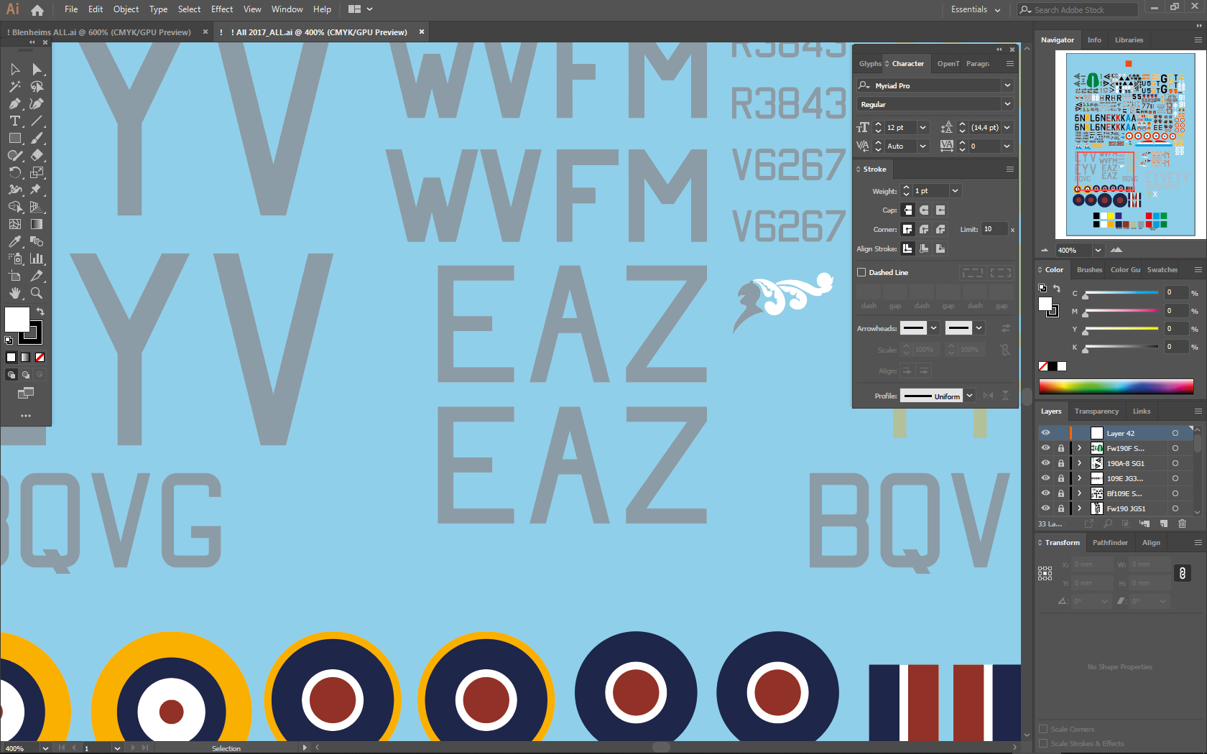This screenshot has width=1207, height=754.
Task: Click the Search Adobe Stock field
Action: [1078, 9]
